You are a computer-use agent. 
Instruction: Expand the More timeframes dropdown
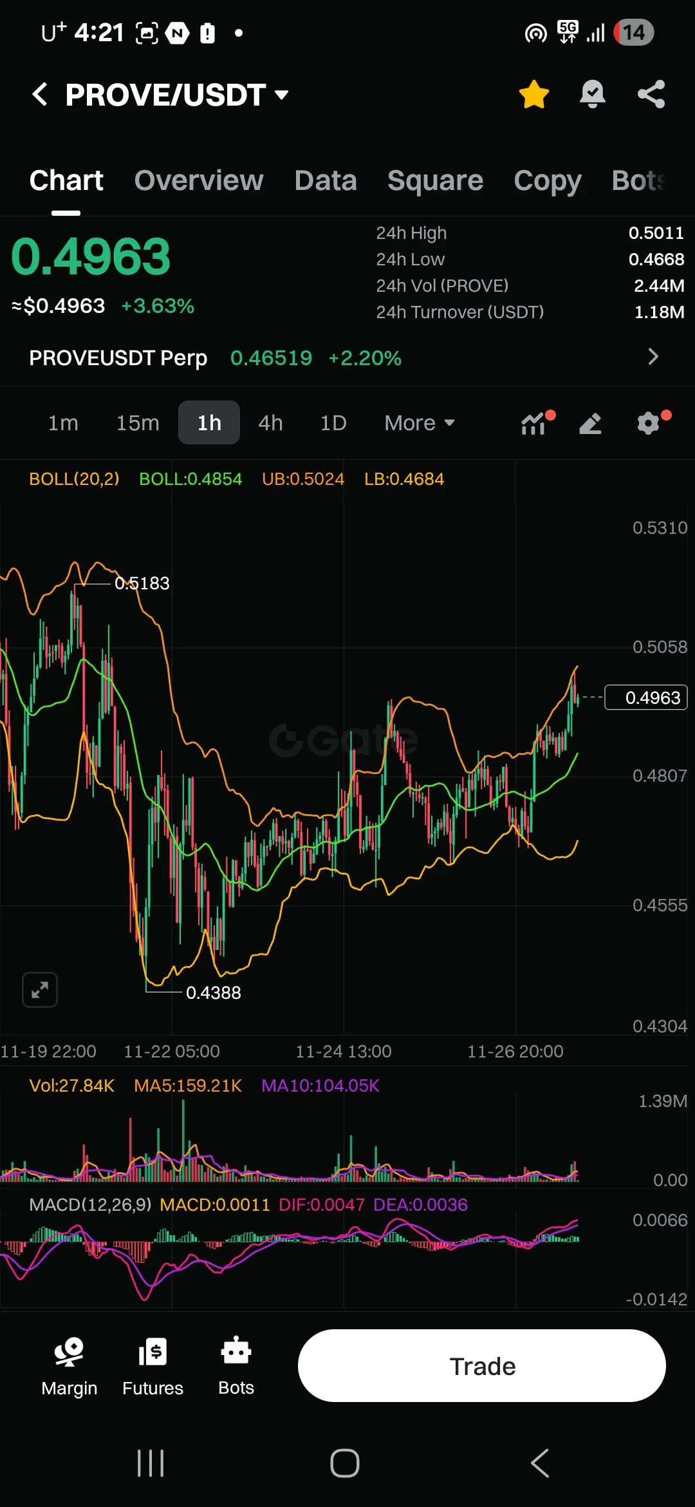[420, 423]
